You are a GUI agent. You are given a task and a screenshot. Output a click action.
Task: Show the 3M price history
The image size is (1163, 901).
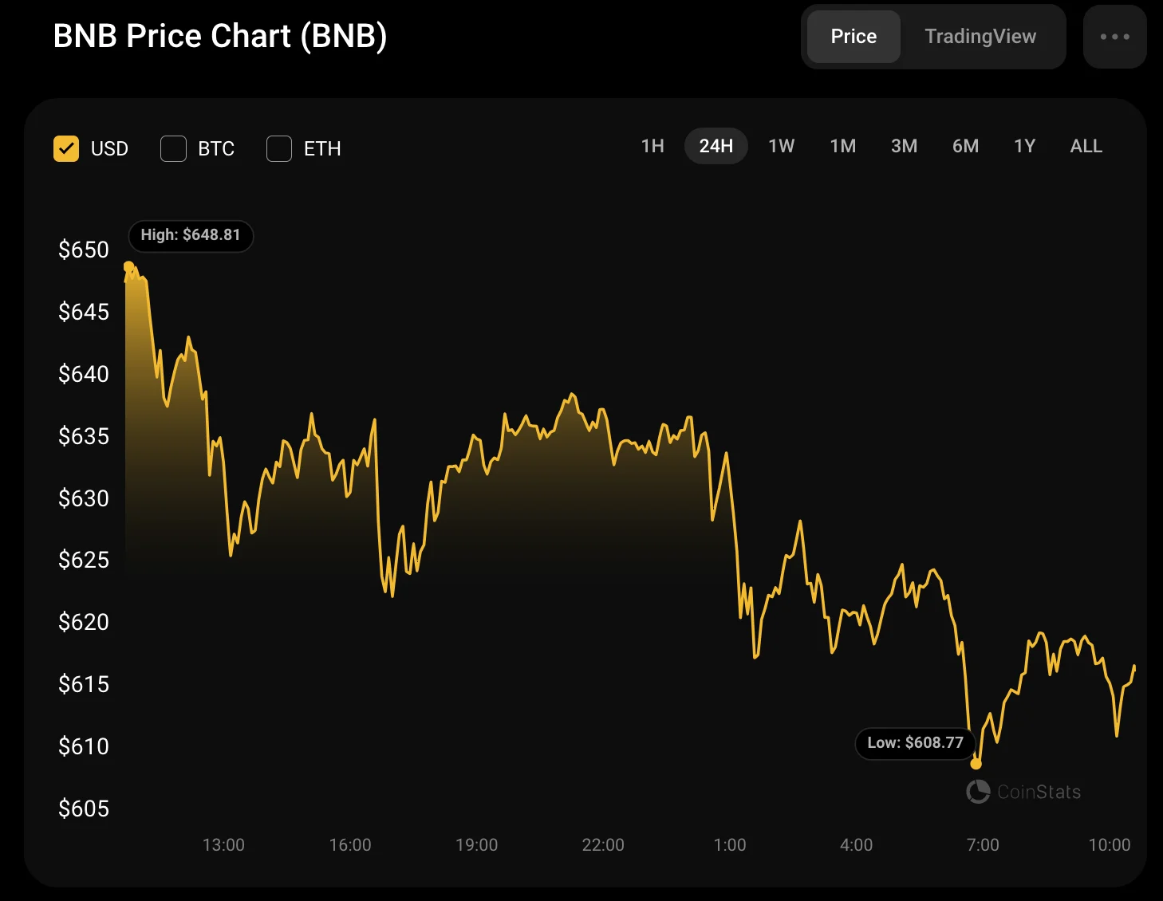[x=904, y=146]
